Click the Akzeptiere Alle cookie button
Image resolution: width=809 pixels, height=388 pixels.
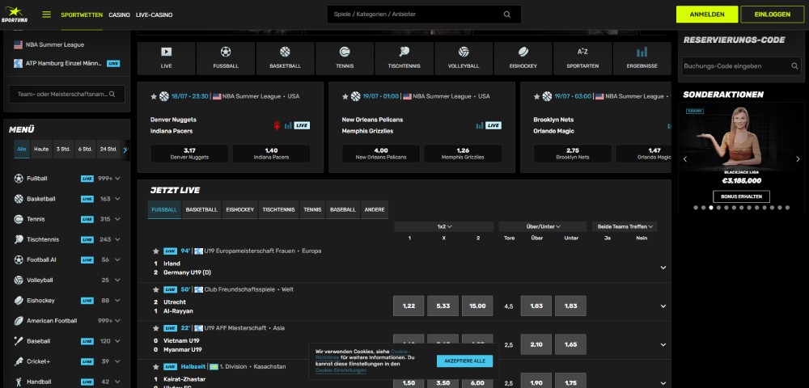pos(464,361)
